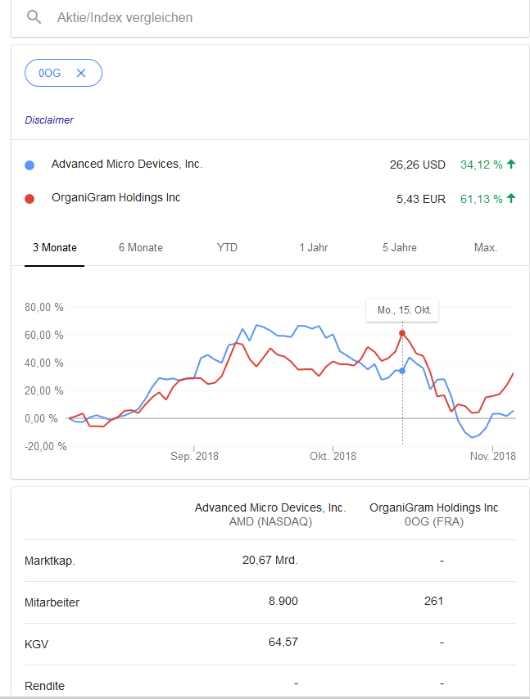Image resolution: width=530 pixels, height=699 pixels.
Task: Click the AMD (NASDAQ) ticker label
Action: [x=270, y=521]
